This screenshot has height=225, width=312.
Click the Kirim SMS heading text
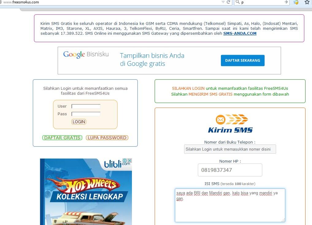click(230, 130)
